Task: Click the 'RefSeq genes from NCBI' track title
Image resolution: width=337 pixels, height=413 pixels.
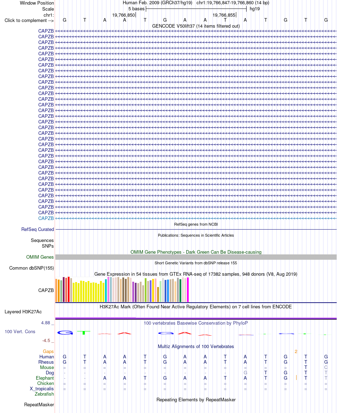Action: (x=196, y=224)
